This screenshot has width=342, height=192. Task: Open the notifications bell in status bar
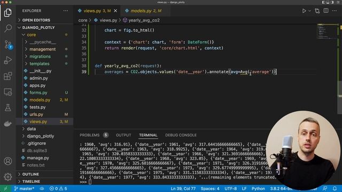pos(335,188)
